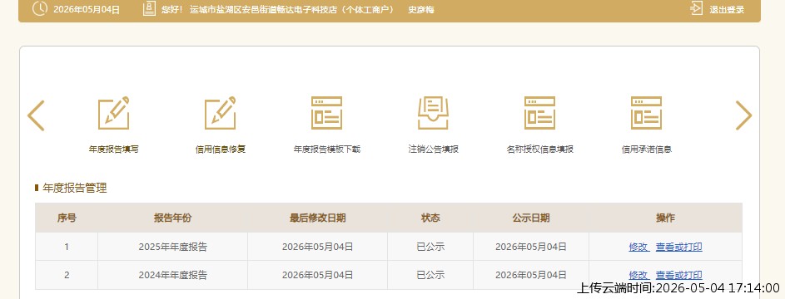Click the 操作 column header
The width and height of the screenshot is (785, 299).
(x=665, y=218)
